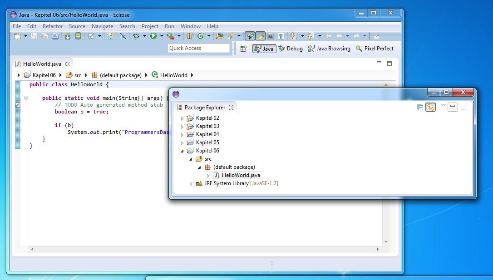Click the Previous Annotation icon
The image size is (493, 280).
[x=311, y=36]
